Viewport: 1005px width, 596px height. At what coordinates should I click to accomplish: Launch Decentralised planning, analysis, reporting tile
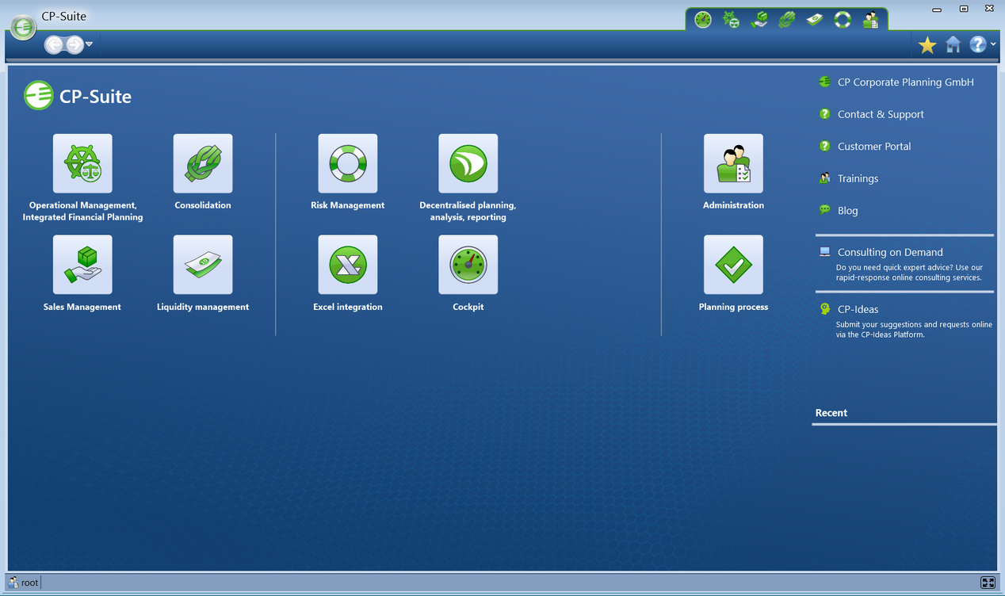(x=468, y=163)
